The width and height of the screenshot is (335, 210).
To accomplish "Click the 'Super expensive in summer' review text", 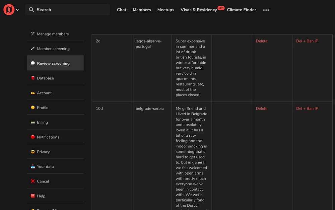I will pos(191,68).
